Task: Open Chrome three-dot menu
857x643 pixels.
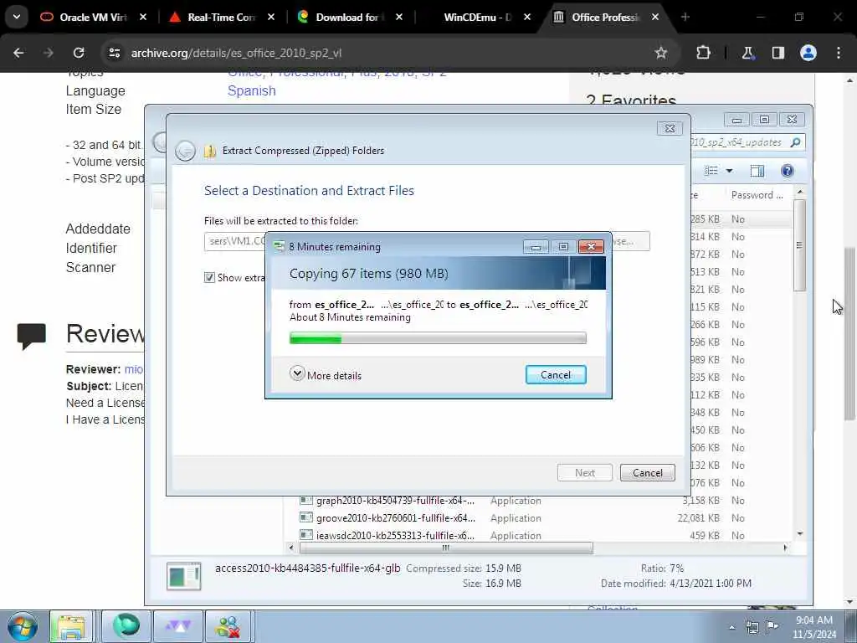Action: pos(839,53)
